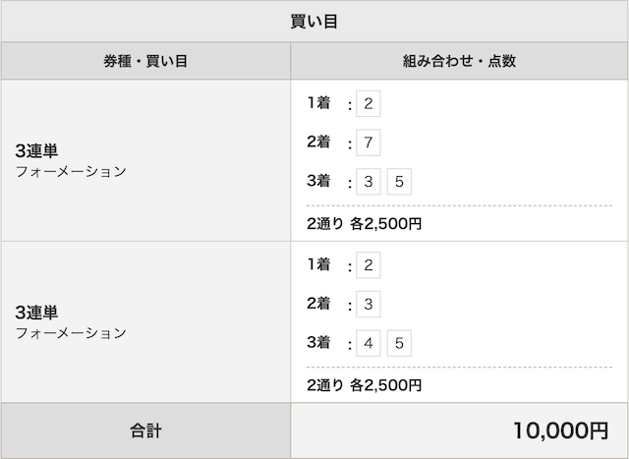
Task: Click number 3 box in second 2着 row
Action: tap(369, 304)
